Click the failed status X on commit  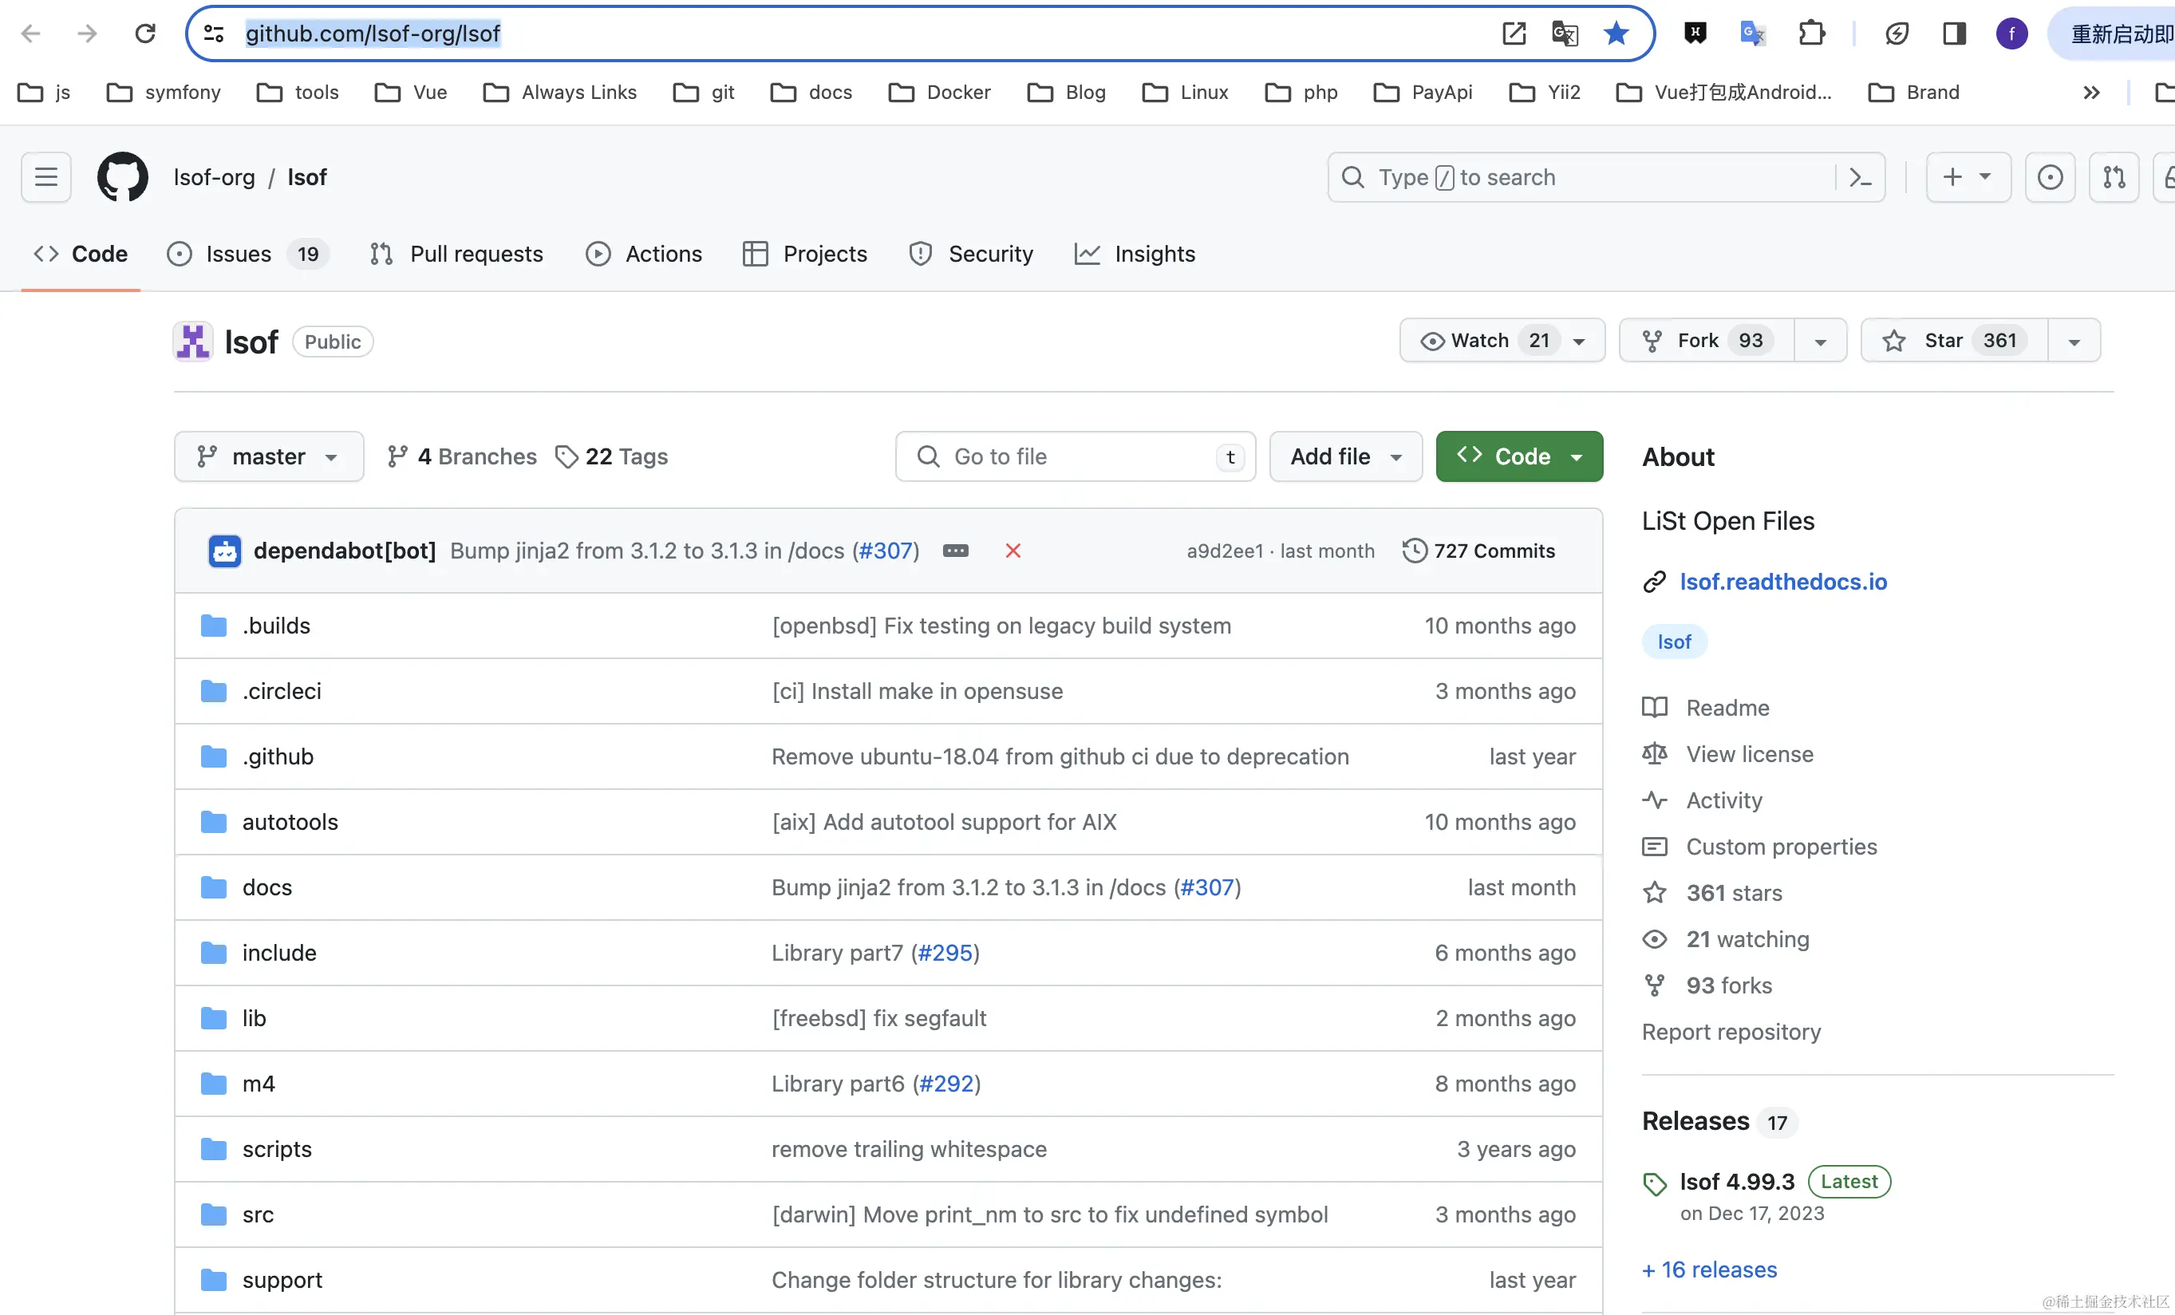click(x=1012, y=551)
